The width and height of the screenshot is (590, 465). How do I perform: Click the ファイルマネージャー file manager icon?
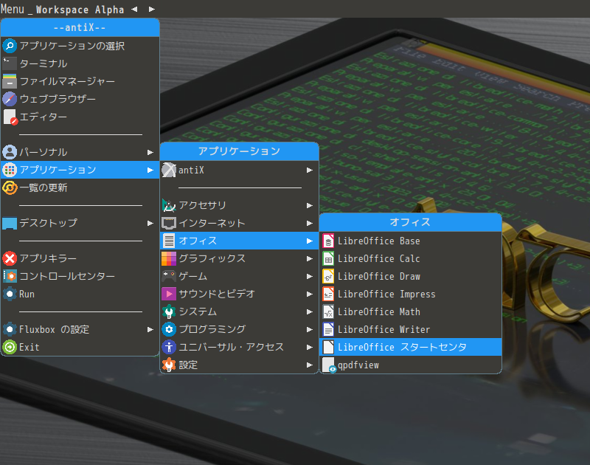(x=10, y=81)
